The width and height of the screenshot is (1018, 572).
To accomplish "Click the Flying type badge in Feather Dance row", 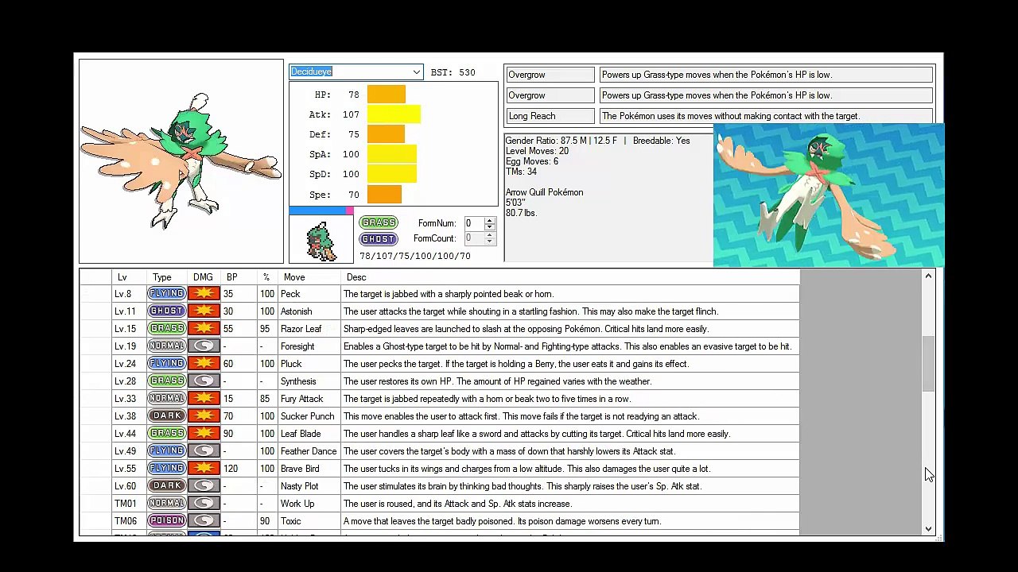I will click(x=166, y=451).
